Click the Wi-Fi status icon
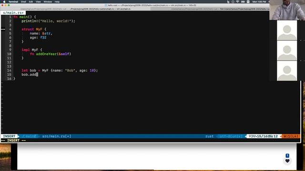 tap(237, 2)
